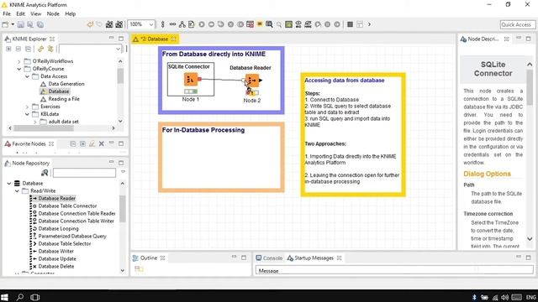Click the Favorite Nodes clear X icon
Viewport: 538px width, 302px height.
(x=102, y=143)
